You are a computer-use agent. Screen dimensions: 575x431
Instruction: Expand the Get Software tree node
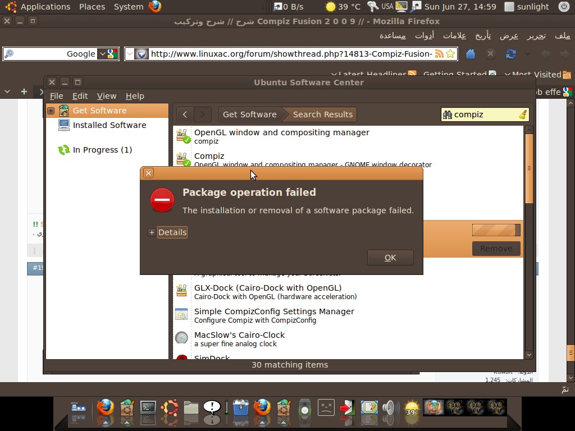[51, 111]
